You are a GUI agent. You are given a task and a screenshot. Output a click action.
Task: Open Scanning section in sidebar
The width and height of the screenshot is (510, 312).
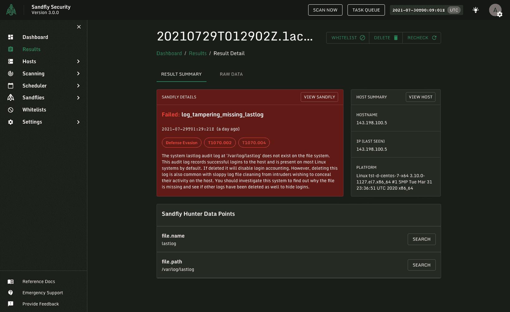33,73
